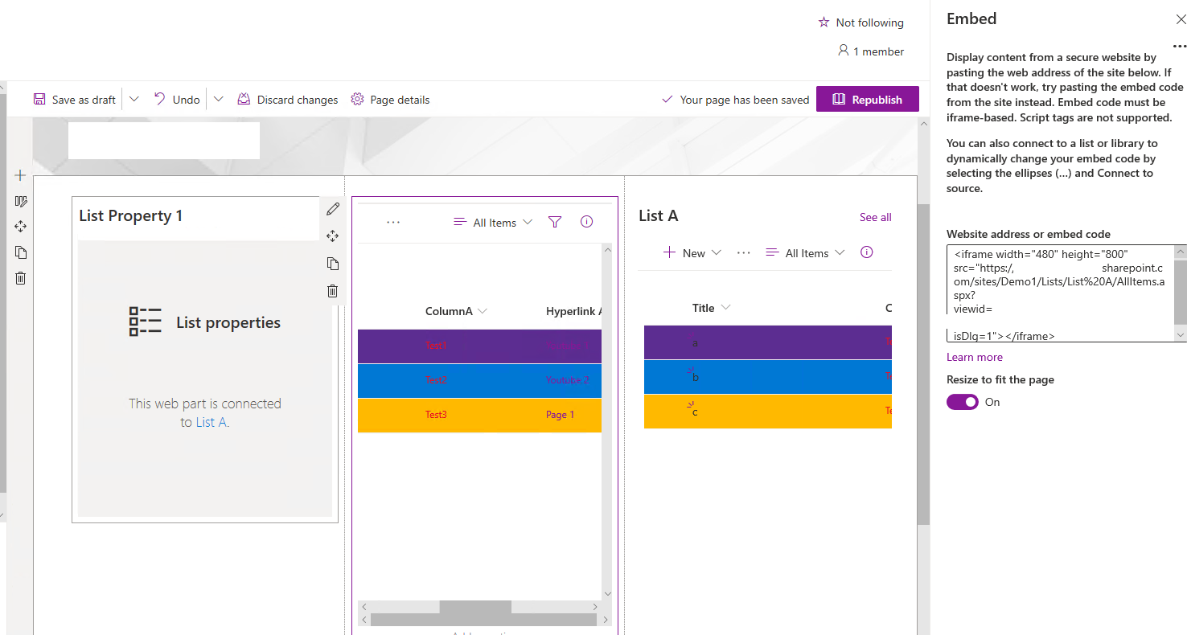Open Page details via gear icon

coord(356,100)
